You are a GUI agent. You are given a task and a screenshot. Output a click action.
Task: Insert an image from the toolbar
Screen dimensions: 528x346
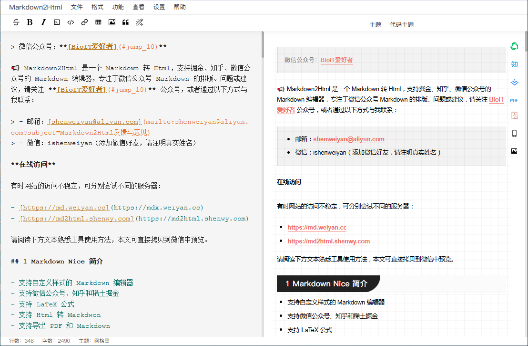pos(112,22)
